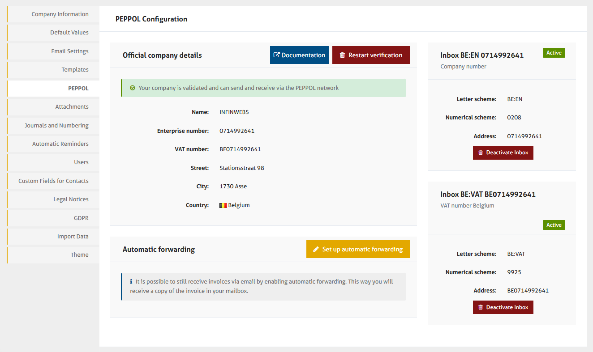Go to Default Values section
593x352 pixels.
click(69, 33)
